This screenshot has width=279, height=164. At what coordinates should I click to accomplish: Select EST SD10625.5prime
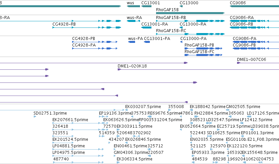(x=224, y=133)
